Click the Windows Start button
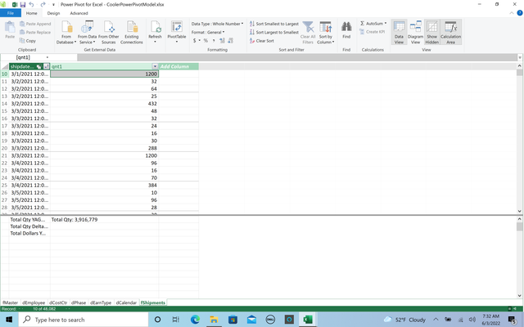This screenshot has width=524, height=327. click(9, 320)
